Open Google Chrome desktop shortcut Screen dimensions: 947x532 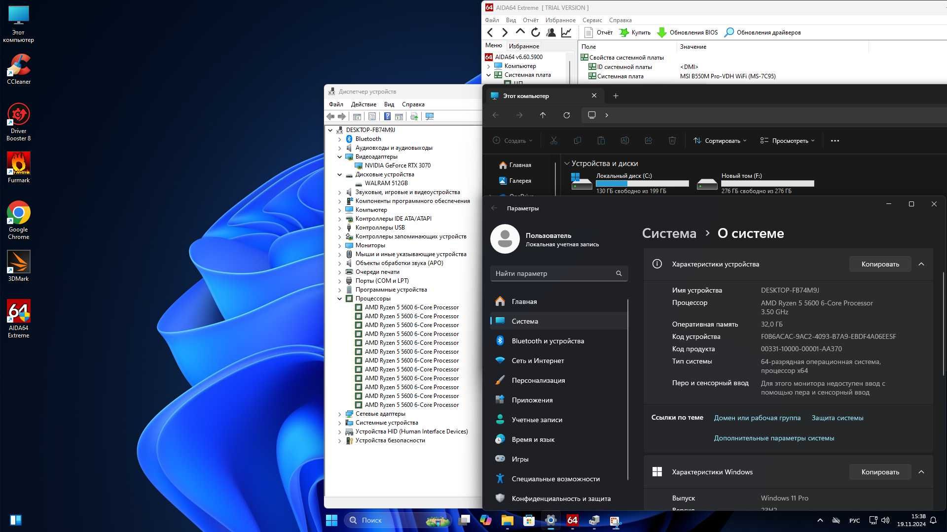[19, 220]
